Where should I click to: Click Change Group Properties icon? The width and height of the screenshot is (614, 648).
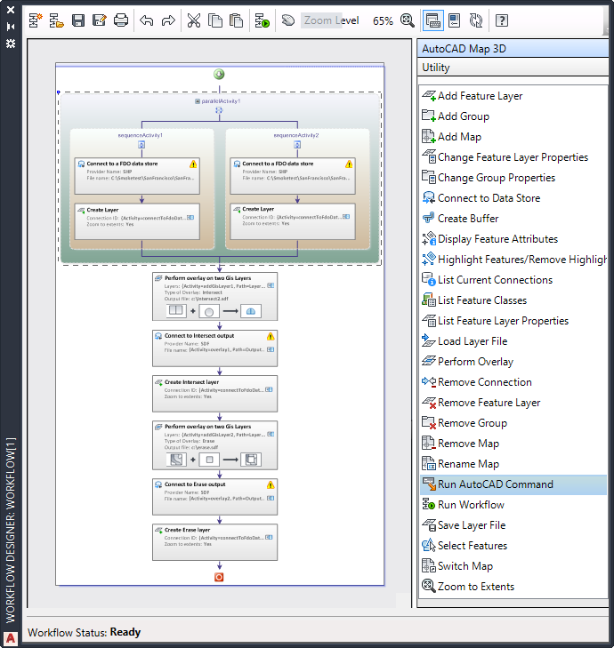click(429, 177)
